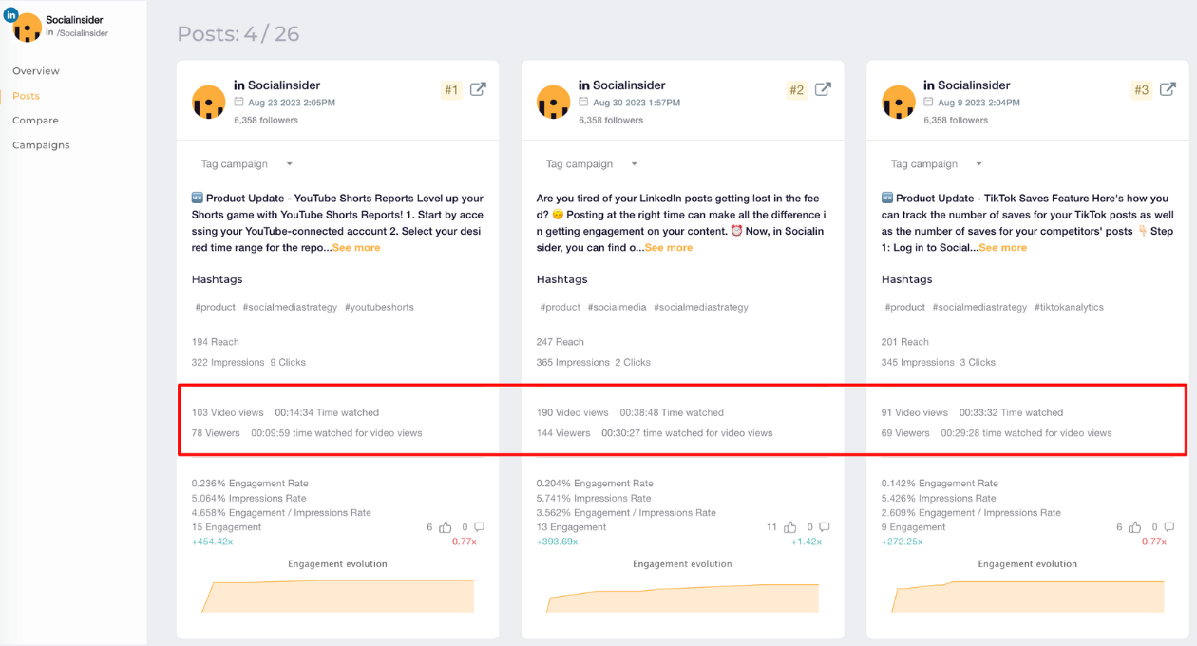Click Engagement evolution chart on post #1

coord(337,596)
